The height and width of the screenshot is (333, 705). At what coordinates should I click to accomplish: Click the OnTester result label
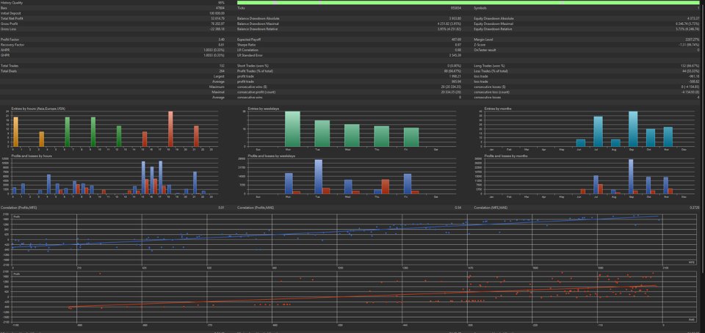click(x=484, y=51)
